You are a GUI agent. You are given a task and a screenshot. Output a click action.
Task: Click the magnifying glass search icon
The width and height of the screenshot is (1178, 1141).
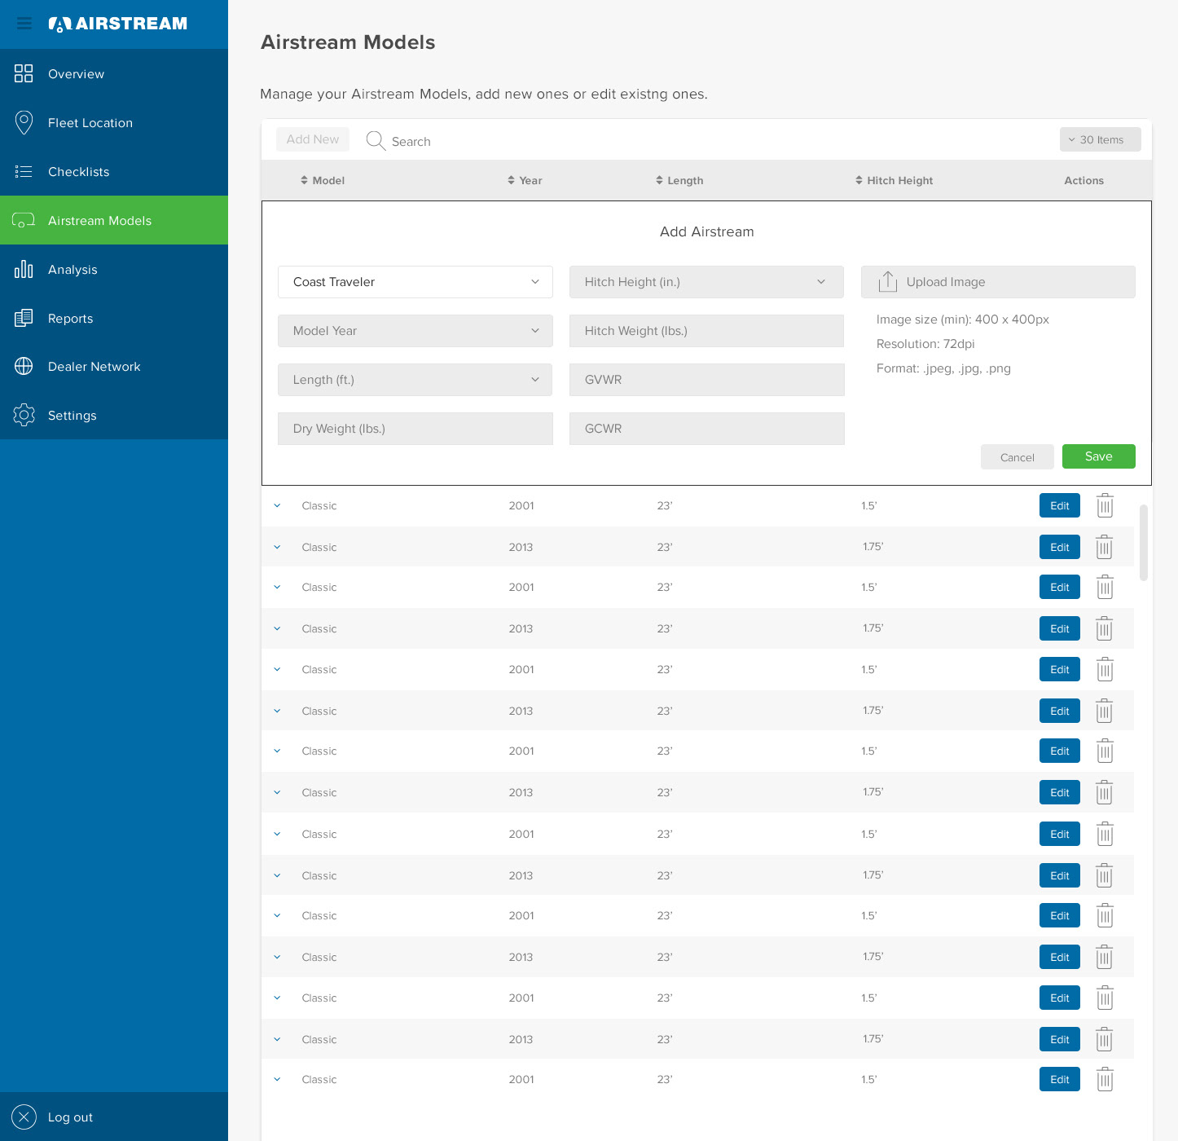pos(376,141)
